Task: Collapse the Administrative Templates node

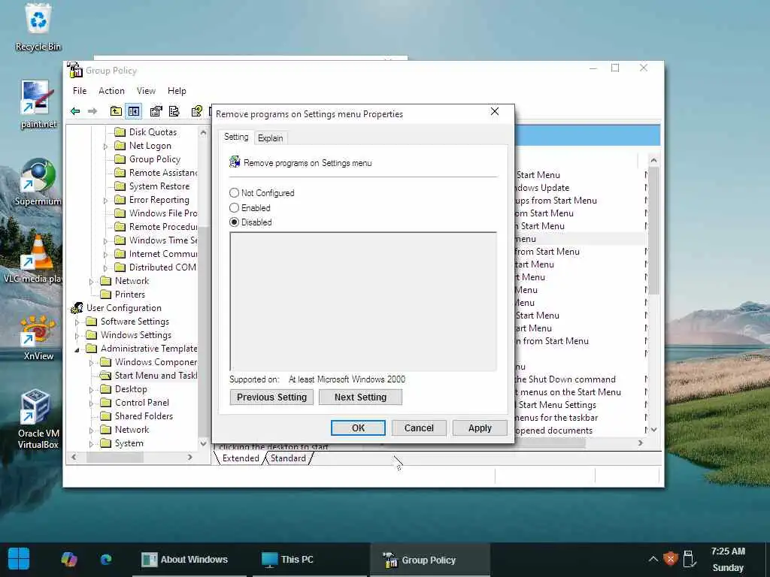Action: (x=77, y=349)
